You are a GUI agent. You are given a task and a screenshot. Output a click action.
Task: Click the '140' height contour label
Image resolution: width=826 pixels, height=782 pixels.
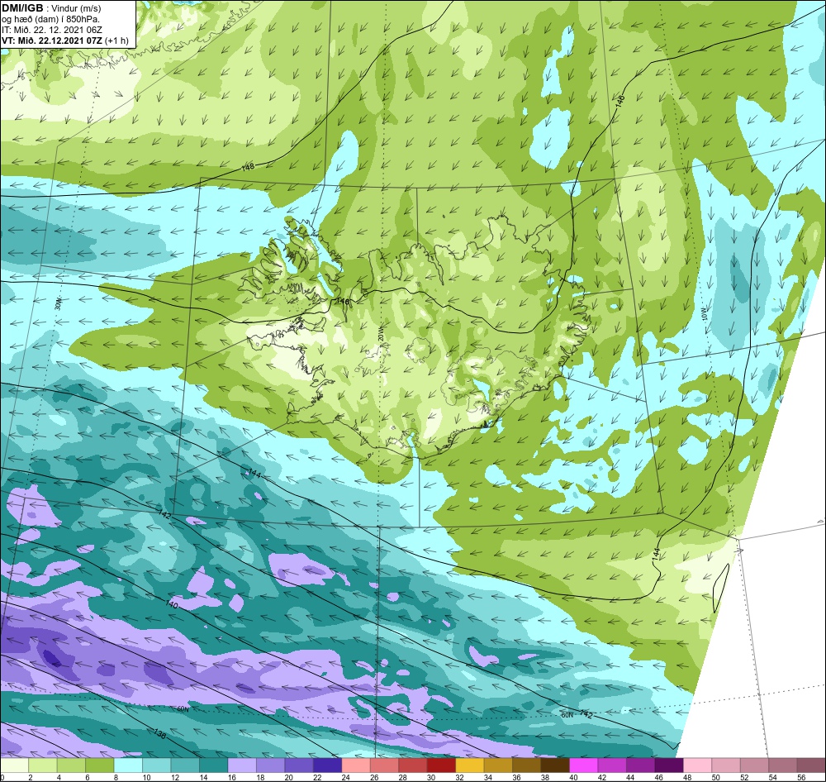pyautogui.click(x=172, y=604)
